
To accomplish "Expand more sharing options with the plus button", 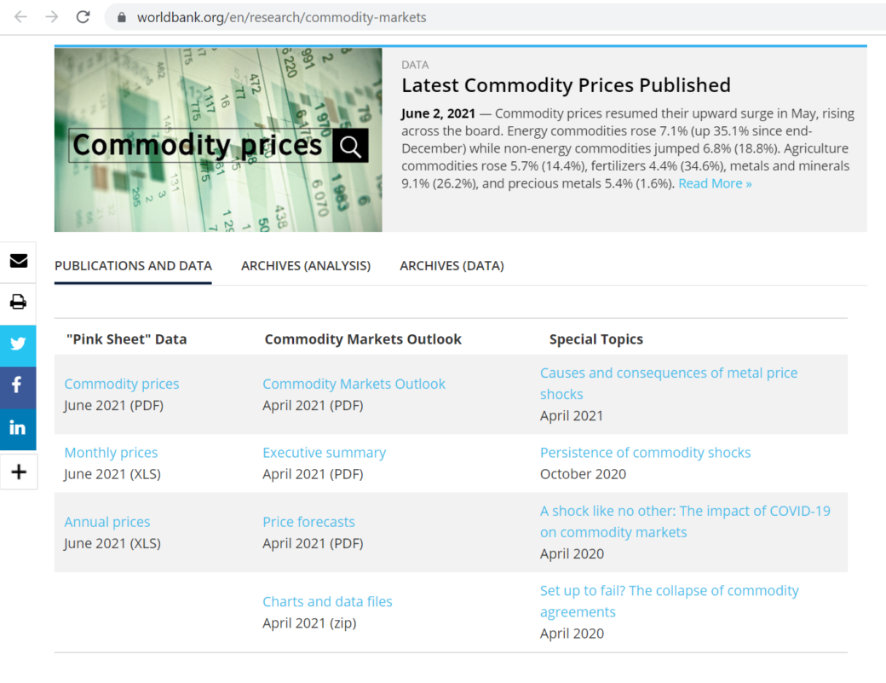I will (x=18, y=471).
